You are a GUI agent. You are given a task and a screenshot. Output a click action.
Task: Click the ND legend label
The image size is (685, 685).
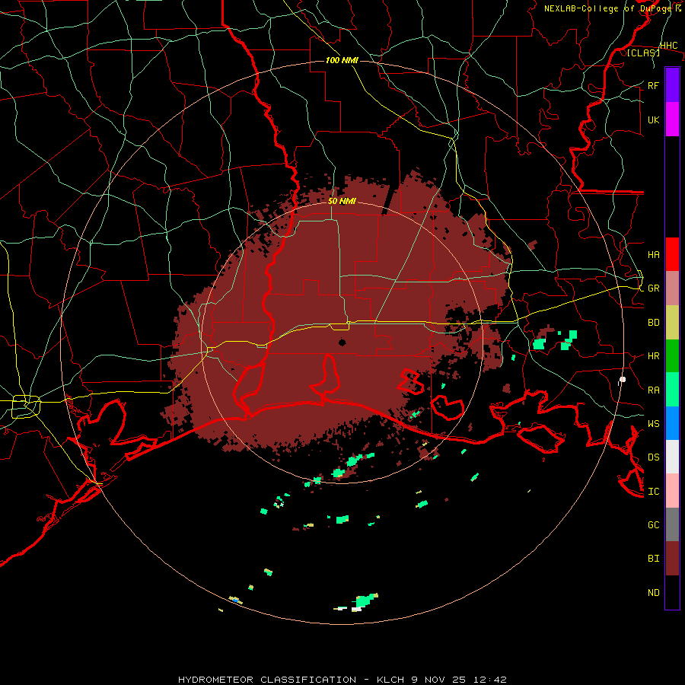[654, 593]
